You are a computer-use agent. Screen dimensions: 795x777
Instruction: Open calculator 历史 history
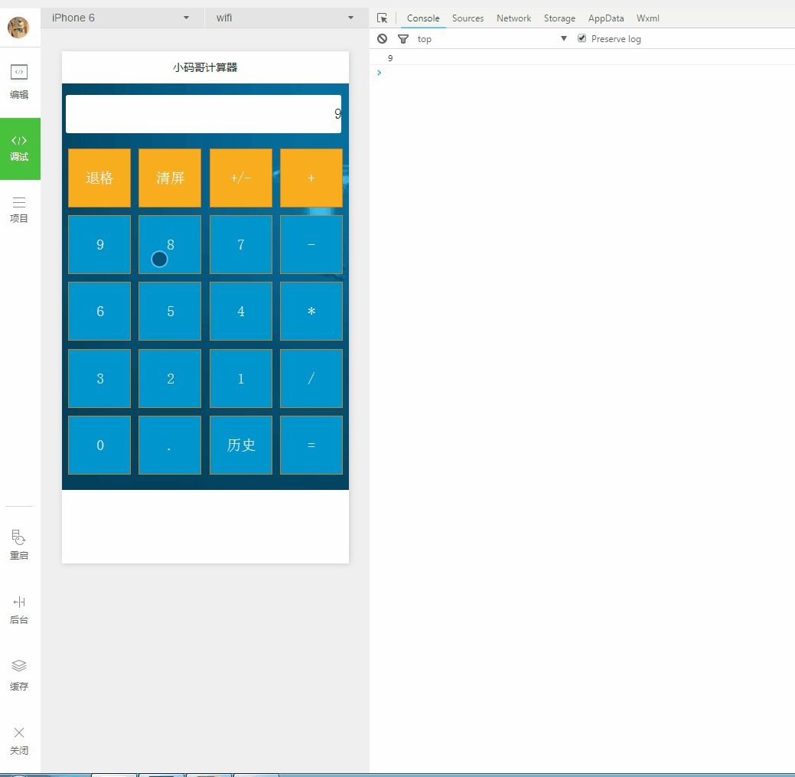point(241,446)
